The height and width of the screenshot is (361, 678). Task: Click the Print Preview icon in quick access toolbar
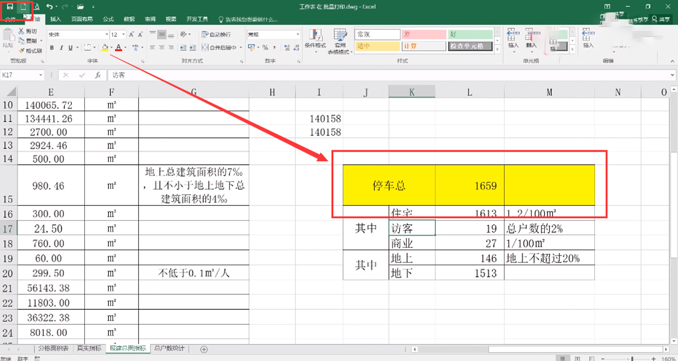[37, 6]
